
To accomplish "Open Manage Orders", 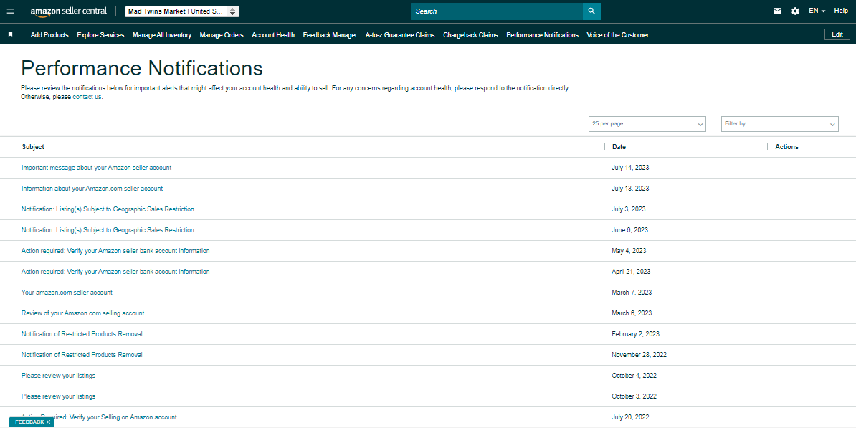I will [x=222, y=35].
